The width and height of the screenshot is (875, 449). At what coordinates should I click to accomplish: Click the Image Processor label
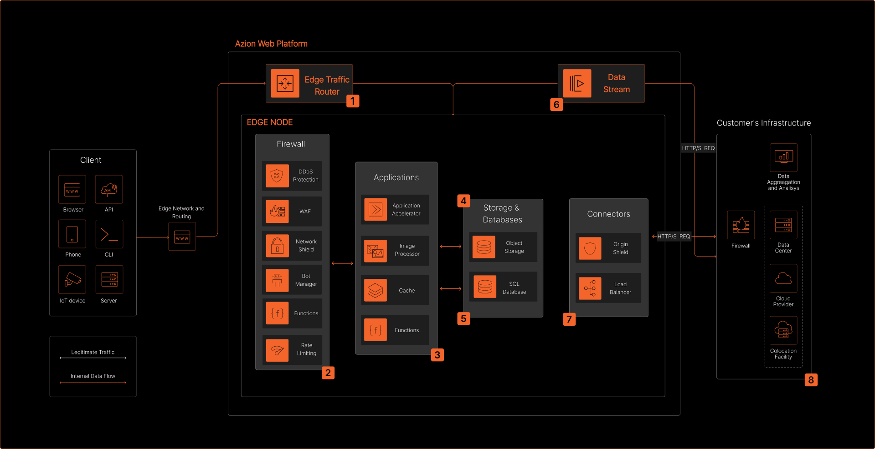point(407,250)
